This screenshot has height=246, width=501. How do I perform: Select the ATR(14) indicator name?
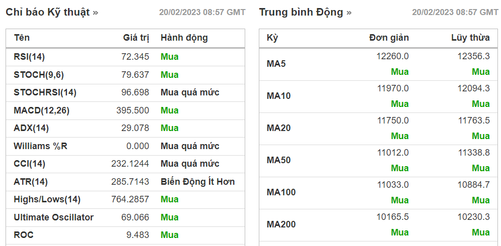pos(31,182)
